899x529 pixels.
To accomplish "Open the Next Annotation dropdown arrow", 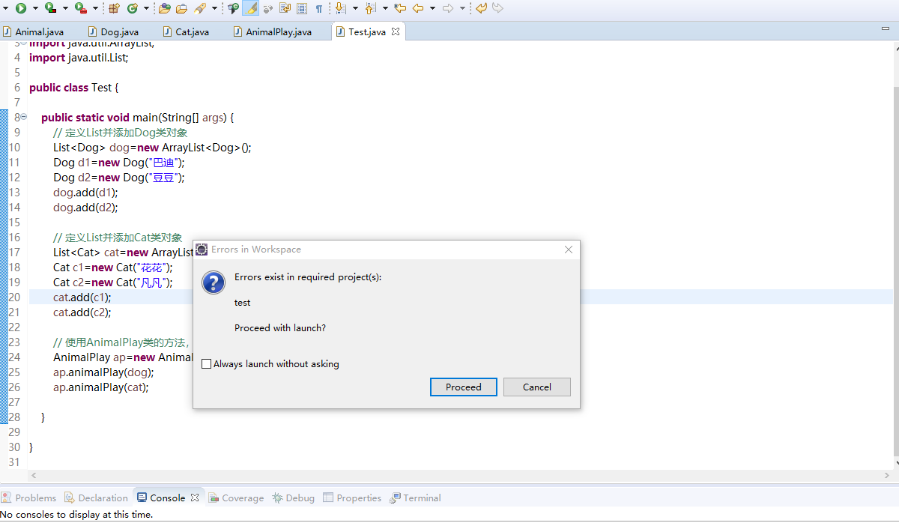I will (355, 8).
